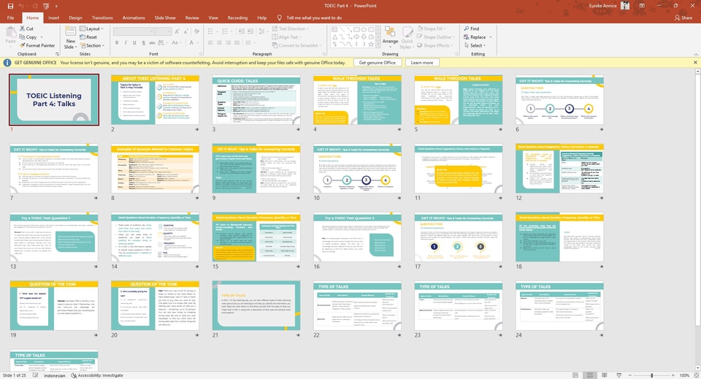
Task: Click the 100% zoom level
Action: pos(684,375)
